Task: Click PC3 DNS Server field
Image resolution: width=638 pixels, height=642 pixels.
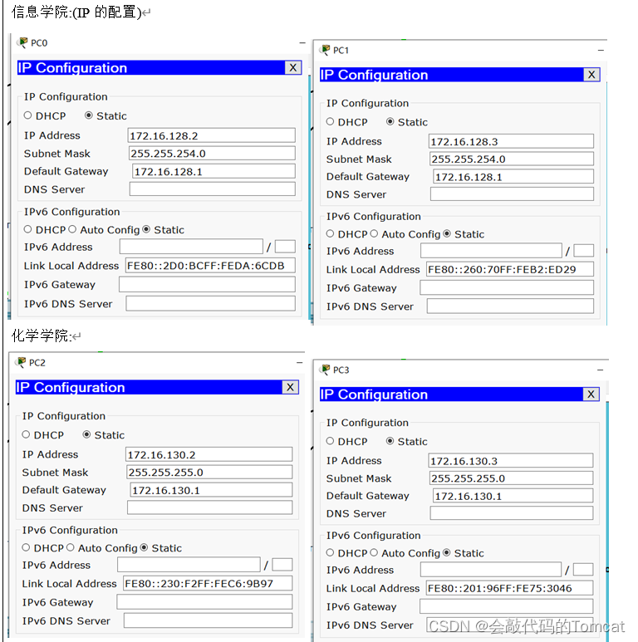Action: point(512,513)
